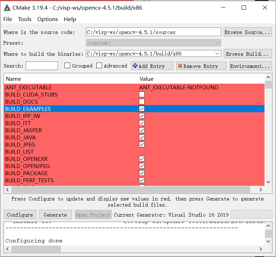
Task: Uncheck the BUILD_PACKAGE checkbox
Action: [142, 173]
